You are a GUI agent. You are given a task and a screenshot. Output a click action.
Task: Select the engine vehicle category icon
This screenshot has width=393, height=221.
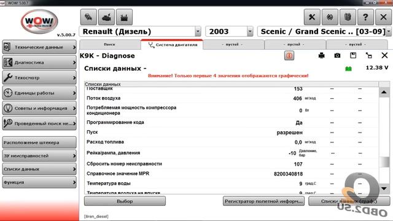coord(106,17)
